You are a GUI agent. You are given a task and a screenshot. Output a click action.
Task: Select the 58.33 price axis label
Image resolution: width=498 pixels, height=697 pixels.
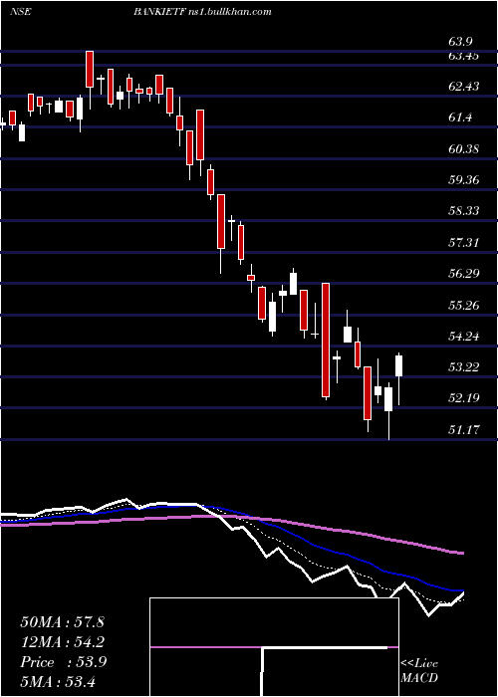click(x=464, y=211)
